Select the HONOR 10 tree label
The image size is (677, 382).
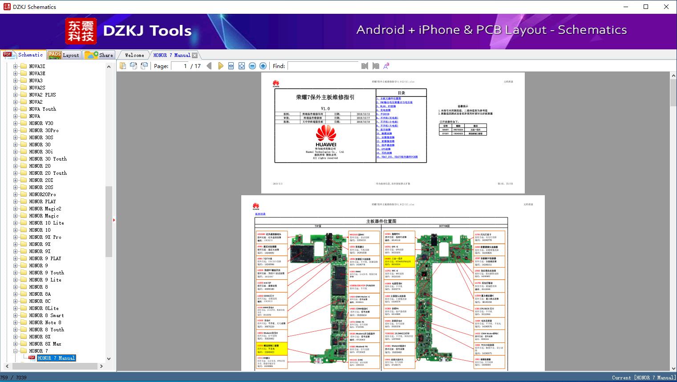point(40,230)
